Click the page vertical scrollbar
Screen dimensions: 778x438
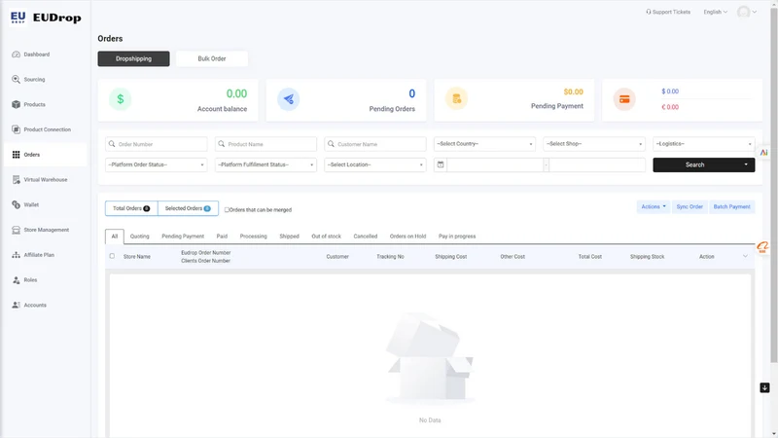[773, 186]
